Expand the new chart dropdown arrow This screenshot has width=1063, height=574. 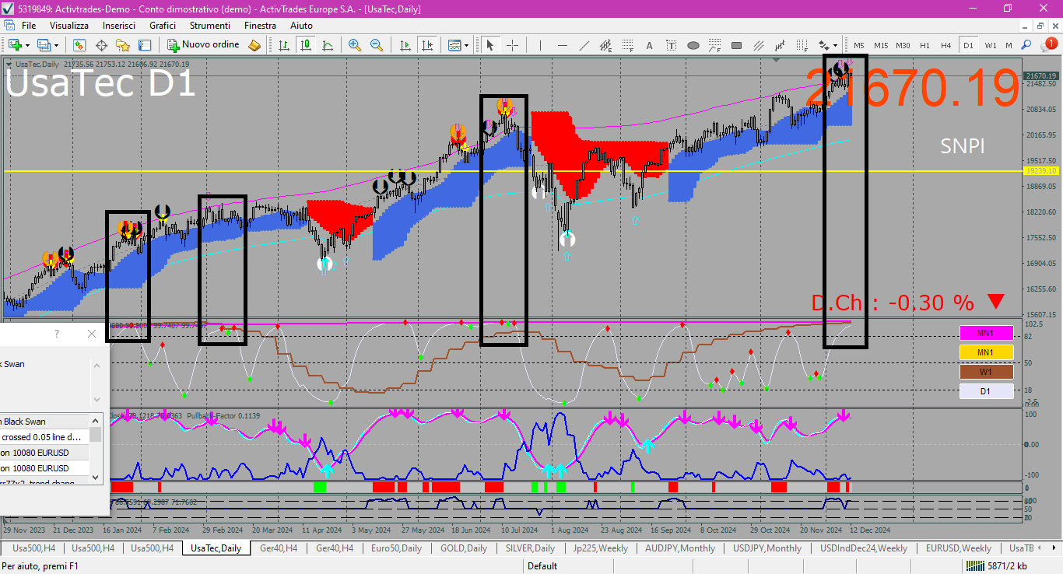tap(27, 45)
